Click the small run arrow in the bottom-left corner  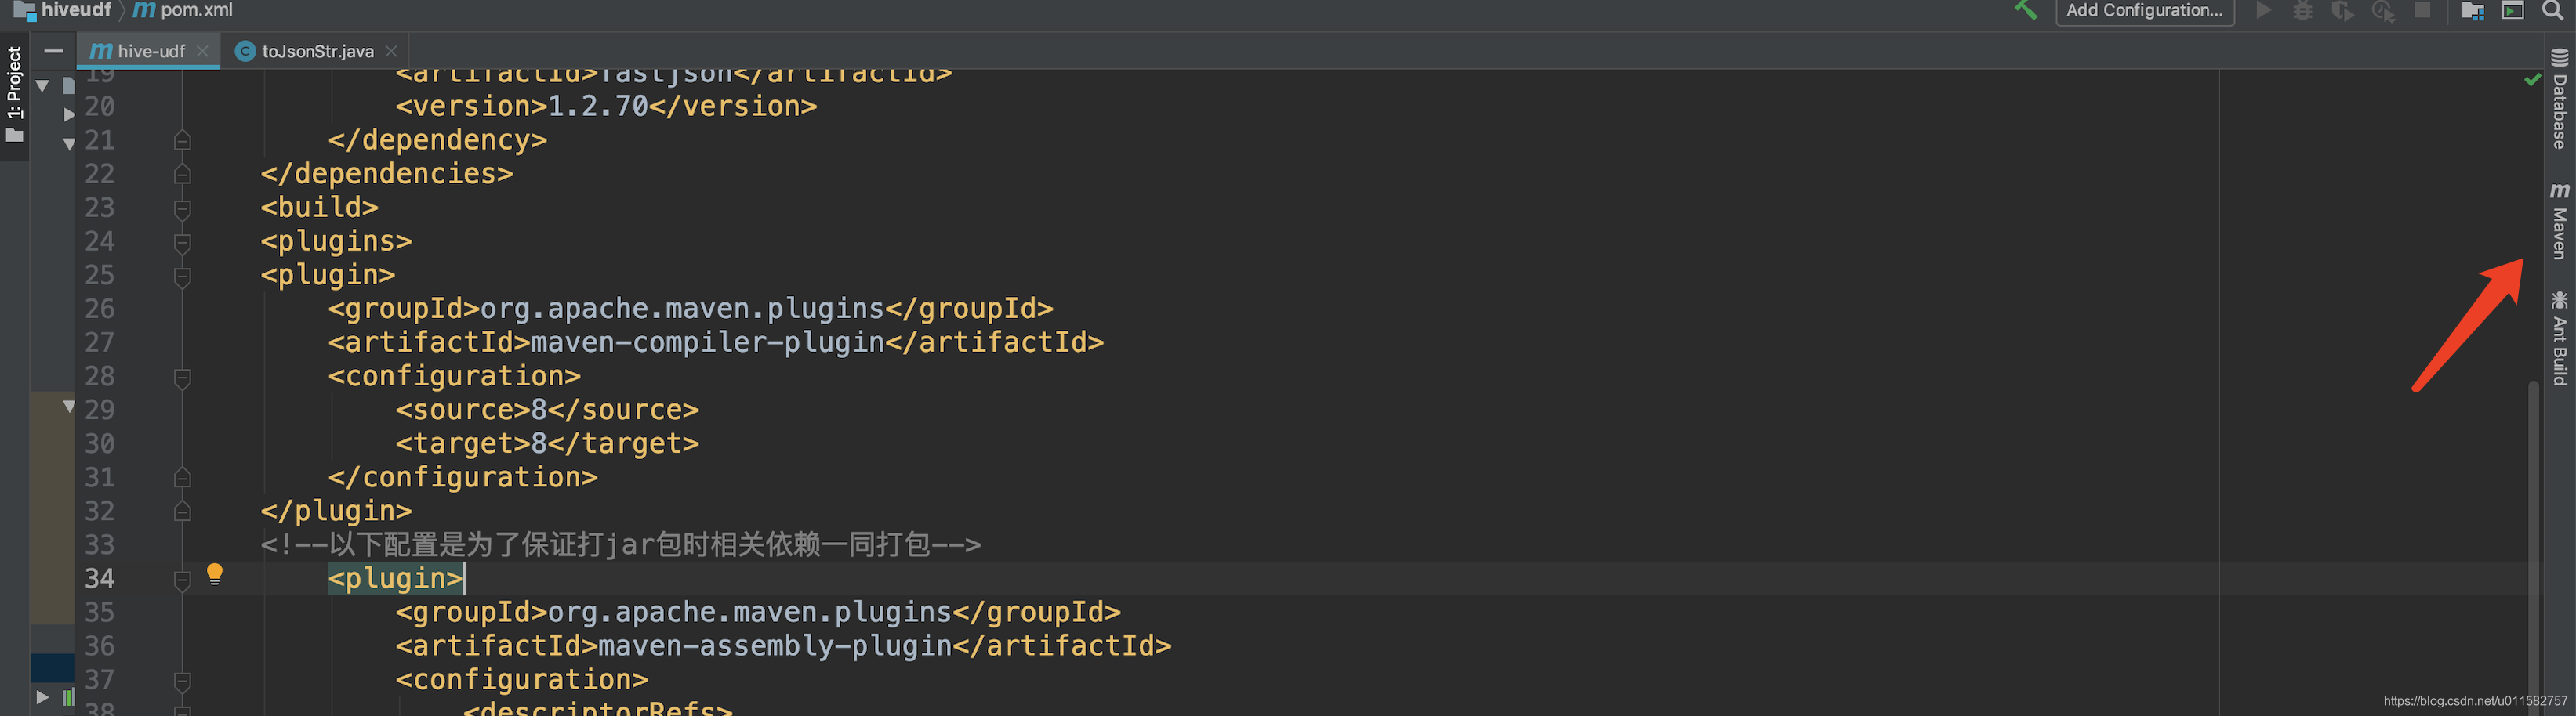click(42, 697)
